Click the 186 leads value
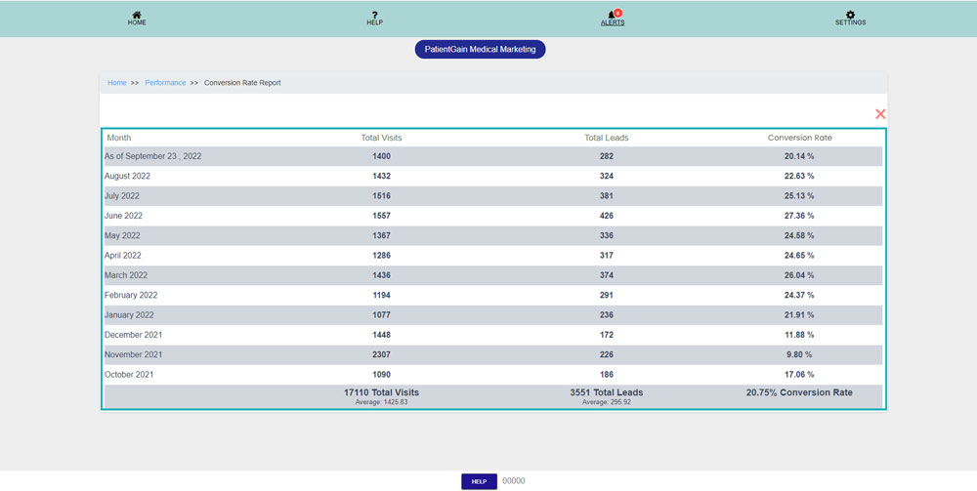 coord(607,375)
